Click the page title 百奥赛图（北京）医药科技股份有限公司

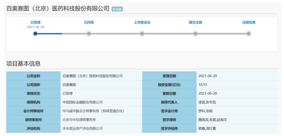click(x=58, y=9)
